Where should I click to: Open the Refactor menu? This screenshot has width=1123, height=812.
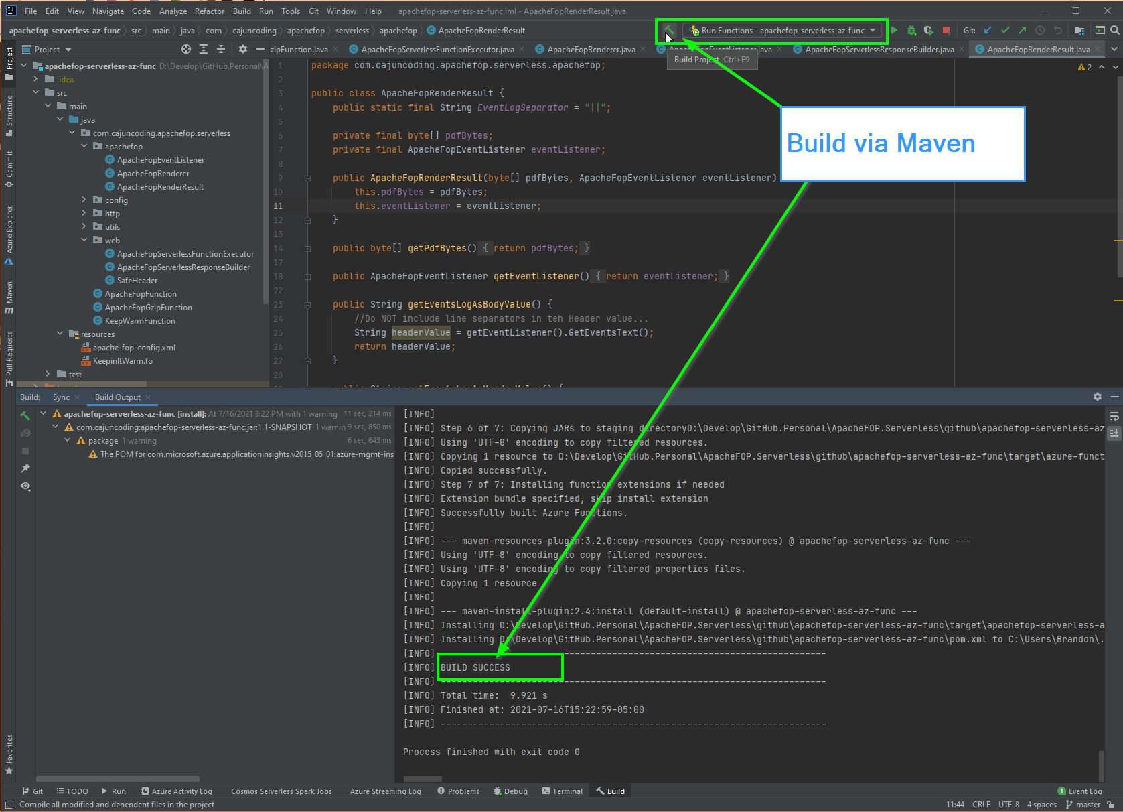[x=210, y=11]
